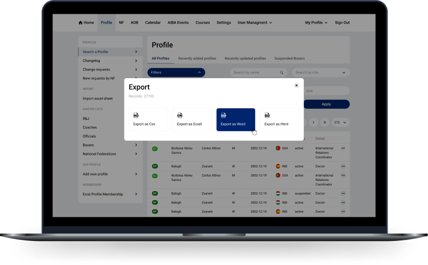This screenshot has height=265, width=428.
Task: Close the Export dialog with the X
Action: (296, 85)
